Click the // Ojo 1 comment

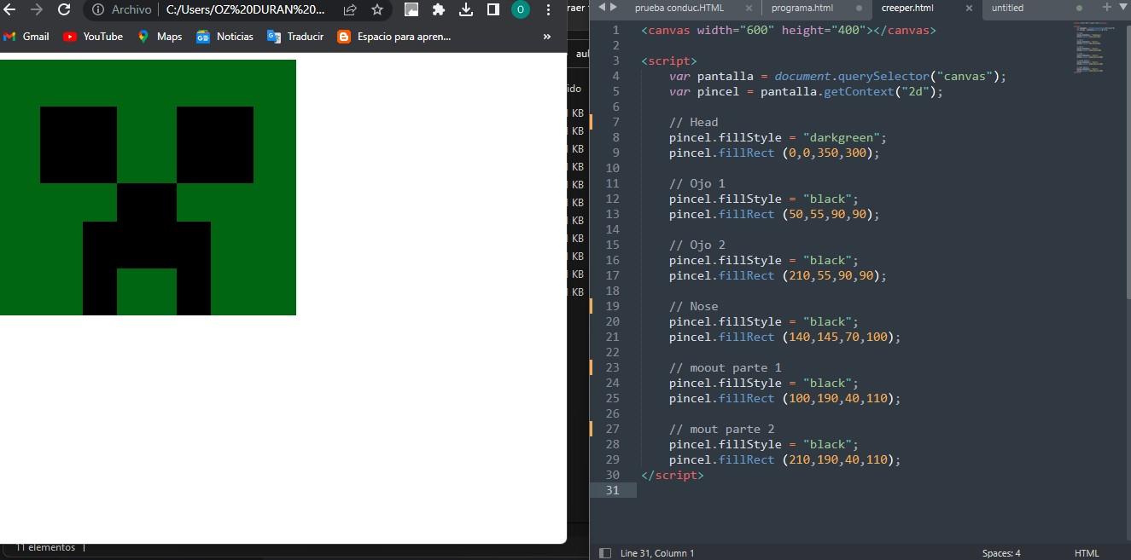click(697, 183)
